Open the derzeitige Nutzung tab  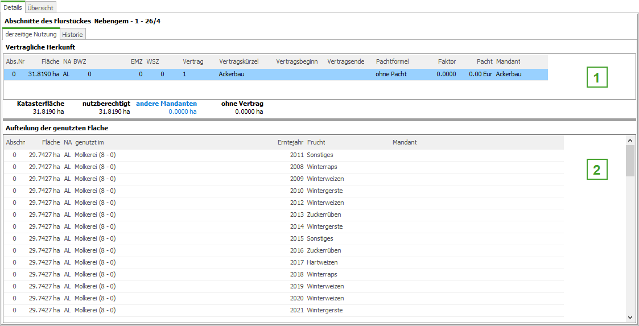31,34
